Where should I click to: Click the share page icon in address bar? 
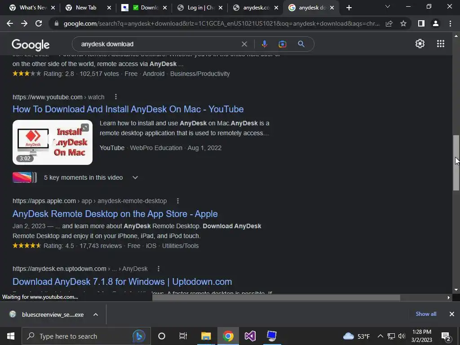click(x=389, y=23)
